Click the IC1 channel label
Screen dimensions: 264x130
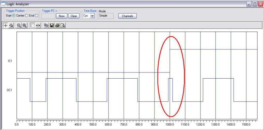point(10,61)
